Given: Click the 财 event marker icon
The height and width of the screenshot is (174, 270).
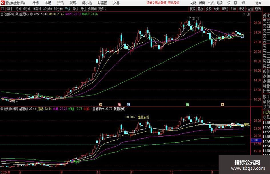Looking at the screenshot, I should point(129,104).
